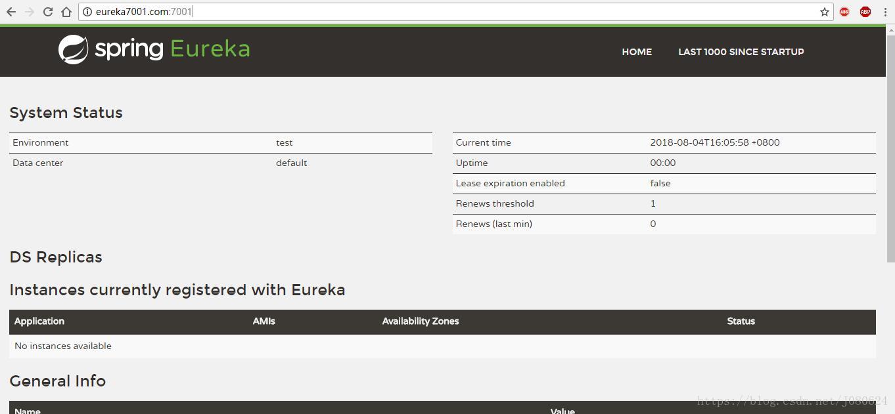Select the Environment row label

click(x=41, y=142)
